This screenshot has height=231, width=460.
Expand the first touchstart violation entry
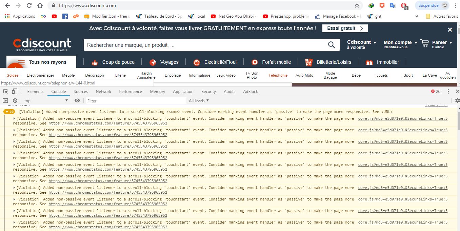[x=15, y=118]
